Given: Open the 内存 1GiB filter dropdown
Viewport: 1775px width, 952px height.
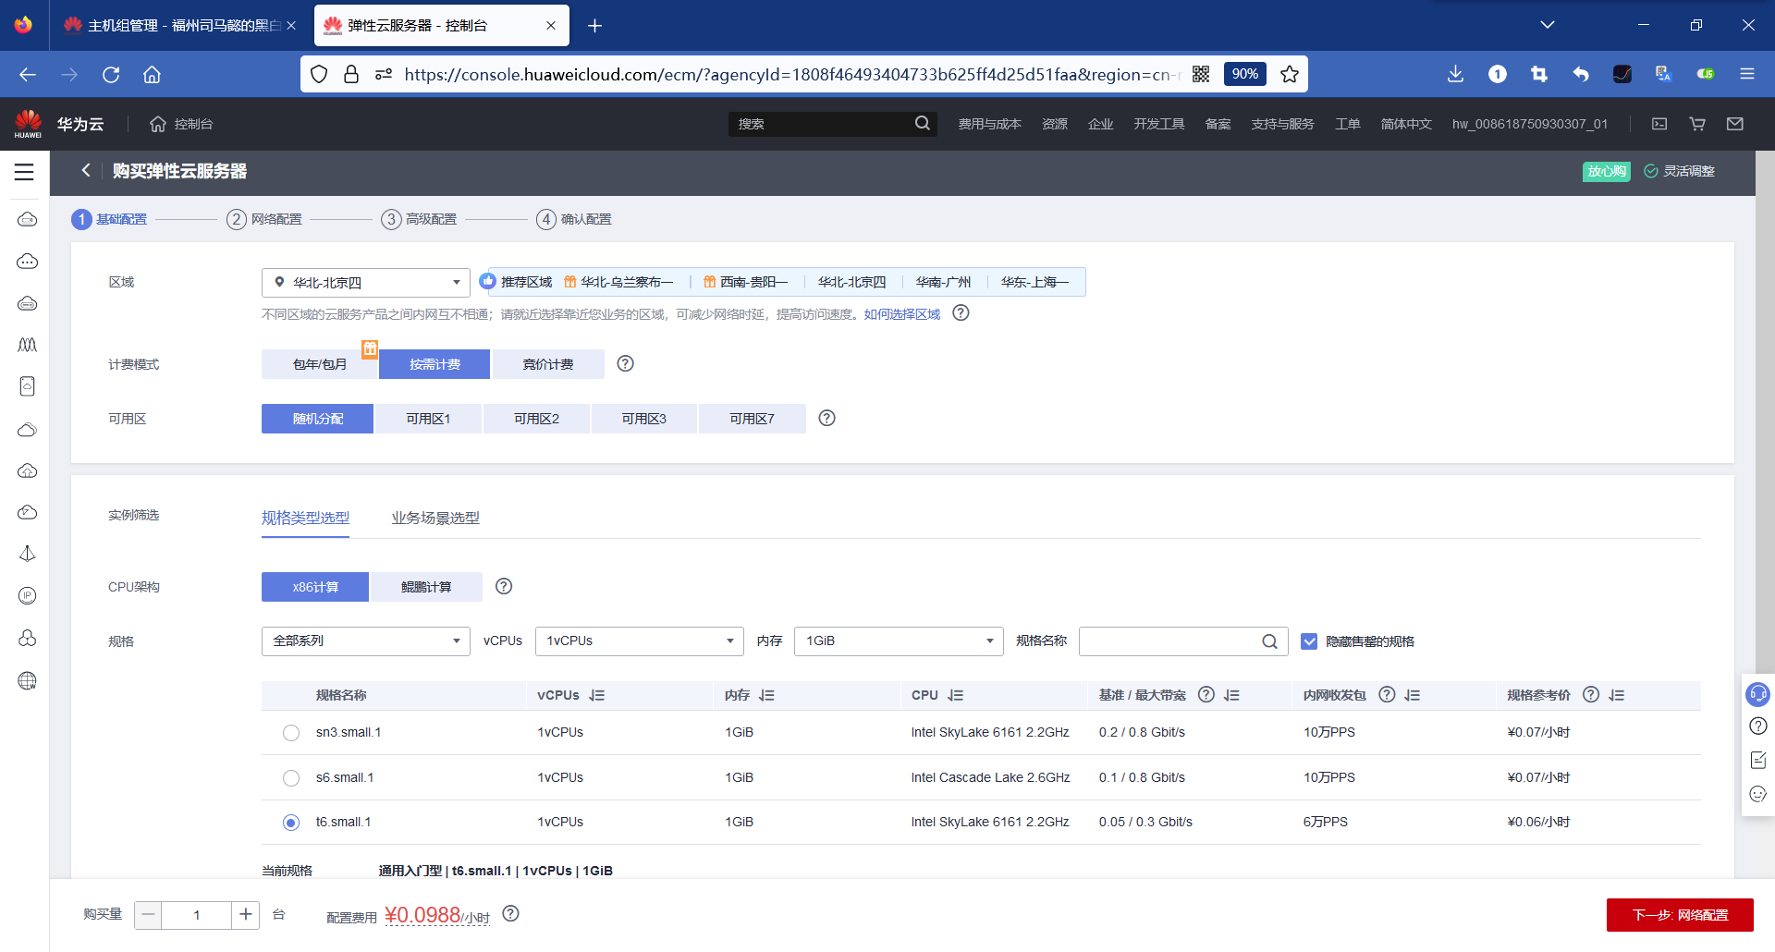Looking at the screenshot, I should (899, 641).
